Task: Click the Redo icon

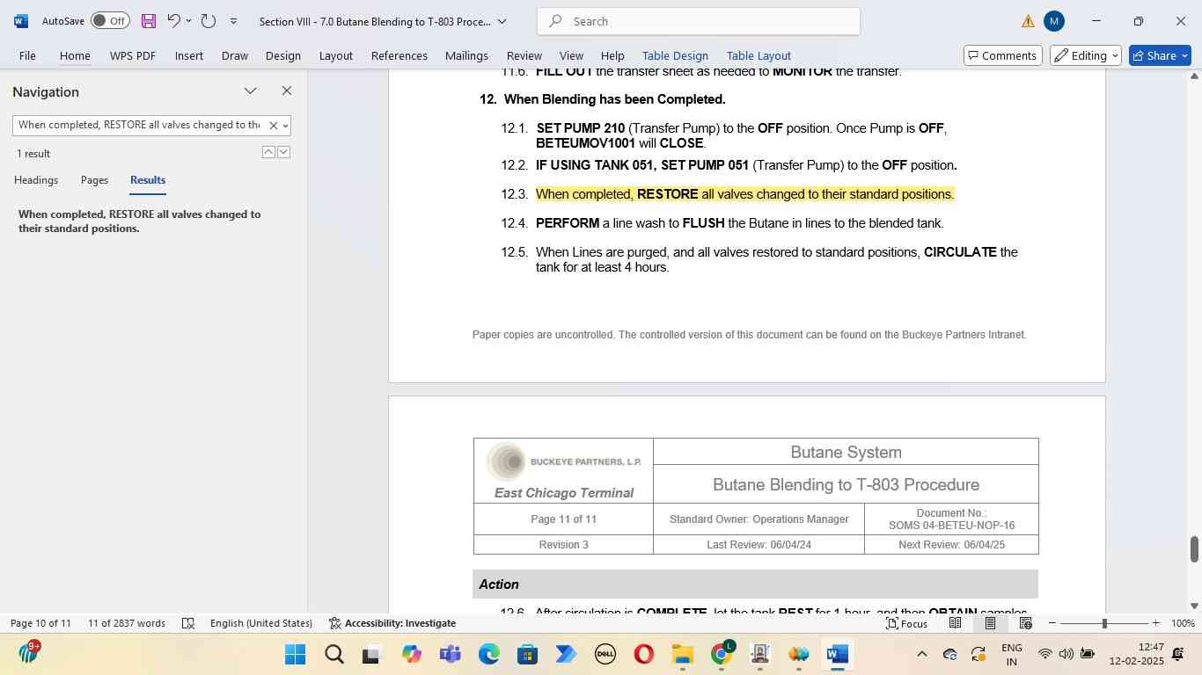Action: tap(209, 21)
